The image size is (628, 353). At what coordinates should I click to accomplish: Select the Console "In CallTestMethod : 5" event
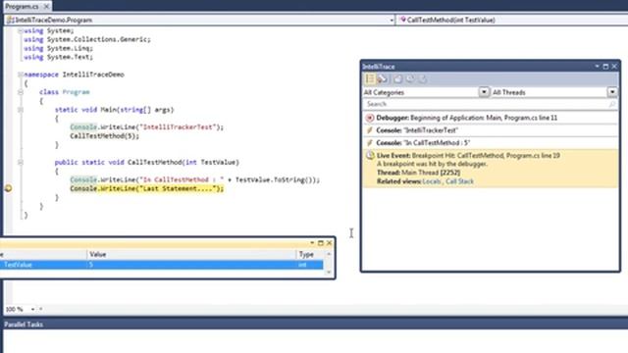pyautogui.click(x=491, y=143)
